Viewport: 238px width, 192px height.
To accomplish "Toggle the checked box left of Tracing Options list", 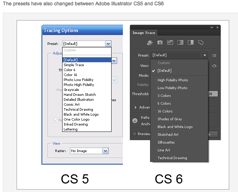I will pyautogui.click(x=56, y=120).
